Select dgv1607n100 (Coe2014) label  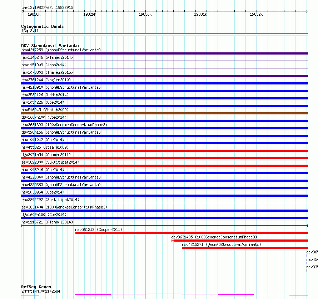[x=44, y=117]
